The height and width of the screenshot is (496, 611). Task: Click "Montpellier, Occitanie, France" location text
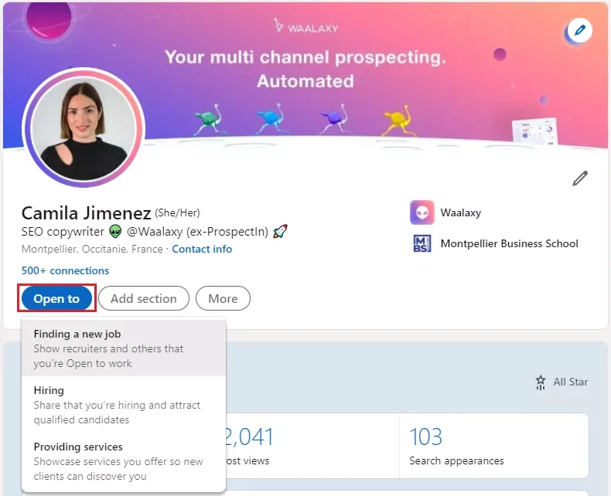click(92, 250)
